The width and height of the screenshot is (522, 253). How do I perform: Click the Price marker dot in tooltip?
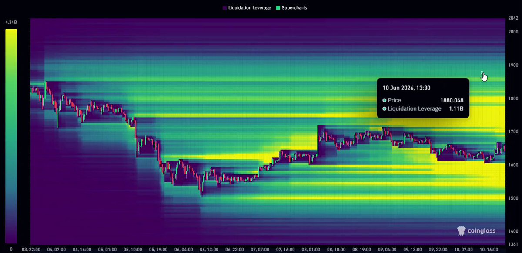click(x=385, y=100)
